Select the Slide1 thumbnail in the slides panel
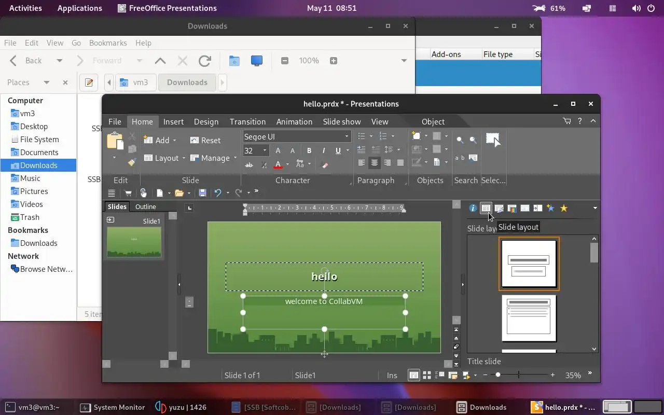 [x=134, y=242]
